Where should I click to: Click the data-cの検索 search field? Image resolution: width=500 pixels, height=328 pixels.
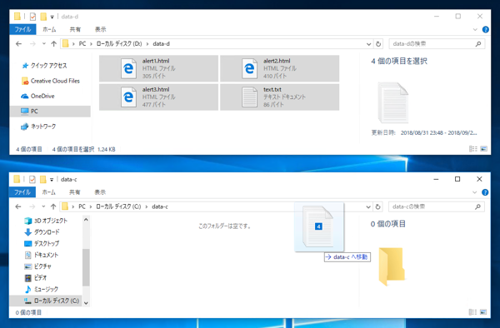pos(432,206)
